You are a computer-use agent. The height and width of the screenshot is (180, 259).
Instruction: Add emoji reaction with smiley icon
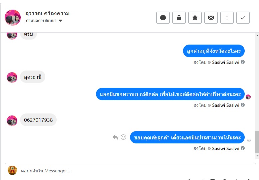pyautogui.click(x=123, y=137)
